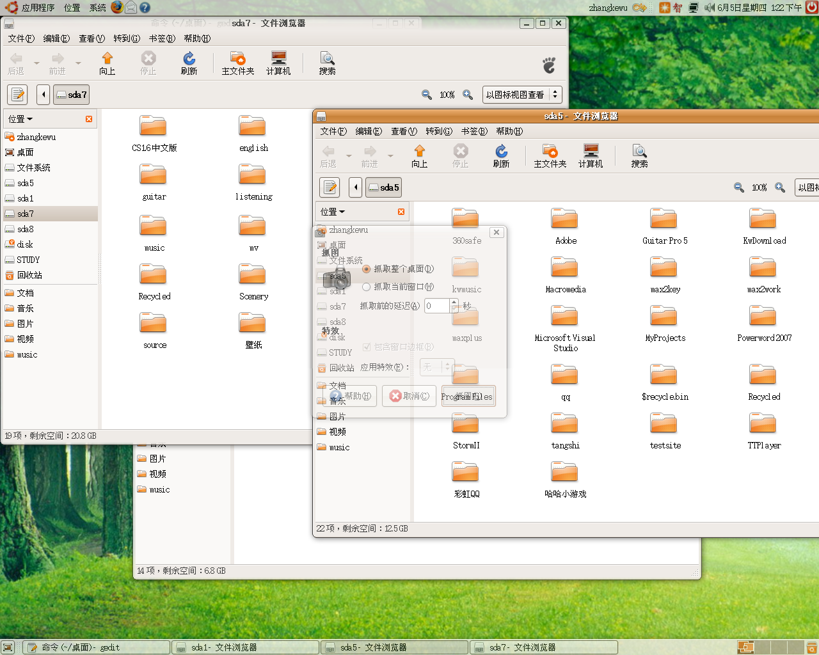Zoom in with magnifier in sda7 window
This screenshot has width=819, height=655.
pos(468,95)
